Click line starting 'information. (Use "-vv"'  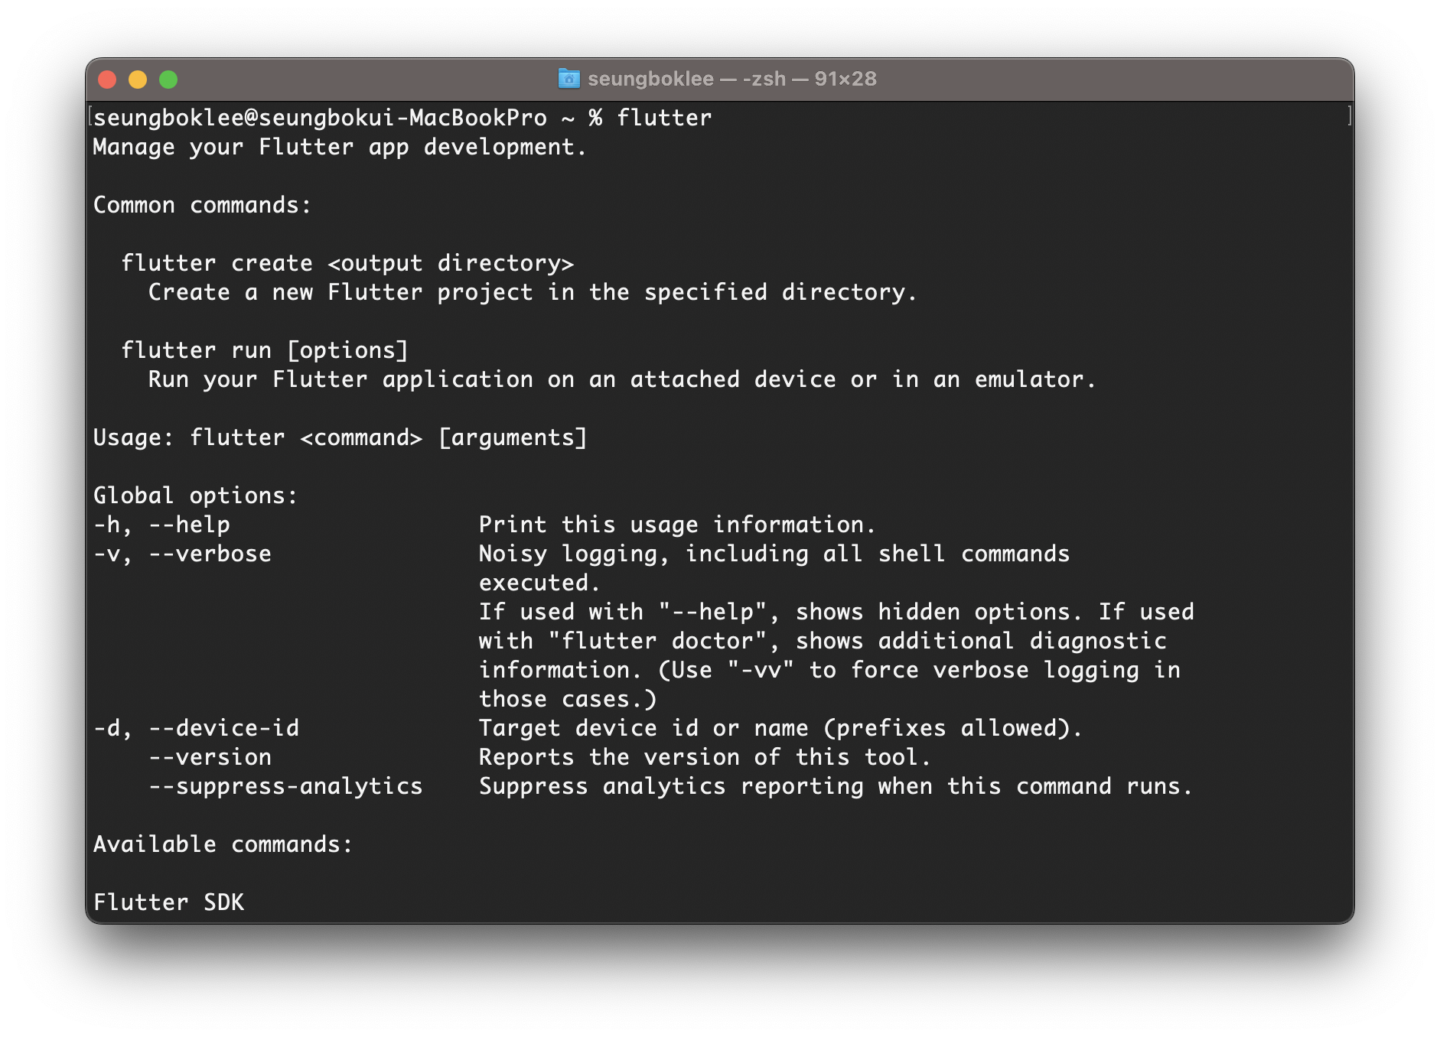tap(829, 670)
